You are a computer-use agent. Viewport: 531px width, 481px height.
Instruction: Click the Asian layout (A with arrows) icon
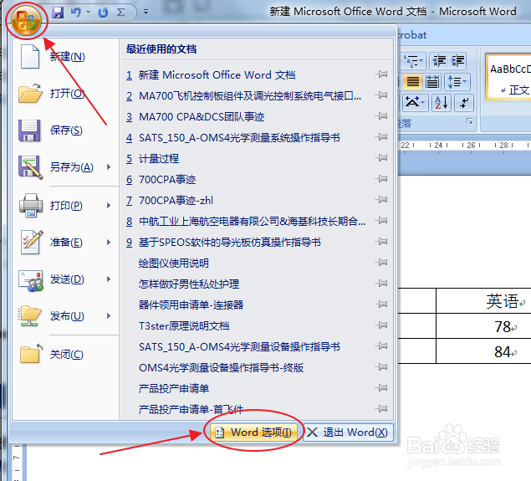pyautogui.click(x=415, y=102)
